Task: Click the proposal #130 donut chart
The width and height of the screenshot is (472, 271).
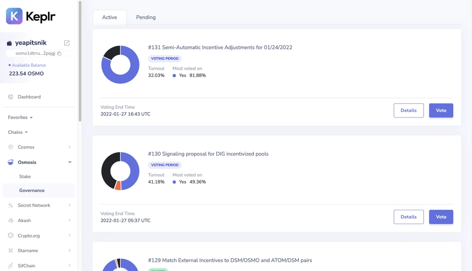Action: (120, 171)
